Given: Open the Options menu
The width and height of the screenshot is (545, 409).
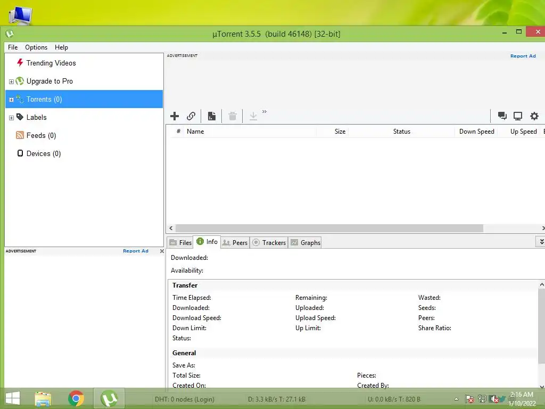Looking at the screenshot, I should tap(36, 47).
